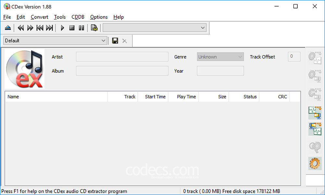Open the Default profile dropdown
325x195 pixels.
(x=55, y=41)
